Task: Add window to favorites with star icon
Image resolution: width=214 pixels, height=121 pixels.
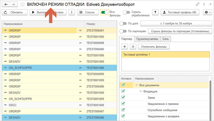Action: pyautogui.click(x=22, y=4)
